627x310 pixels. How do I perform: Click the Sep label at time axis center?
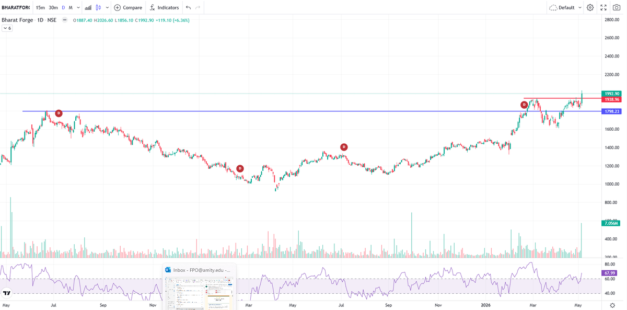388,305
